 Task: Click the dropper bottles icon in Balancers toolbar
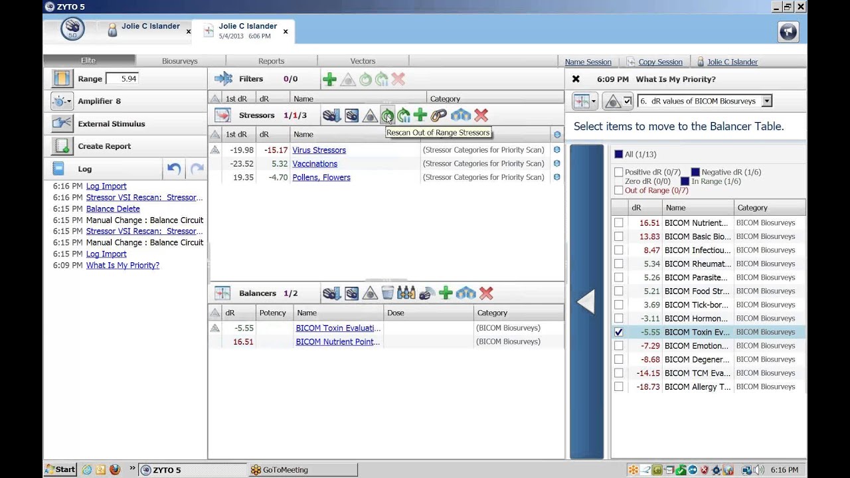(406, 293)
